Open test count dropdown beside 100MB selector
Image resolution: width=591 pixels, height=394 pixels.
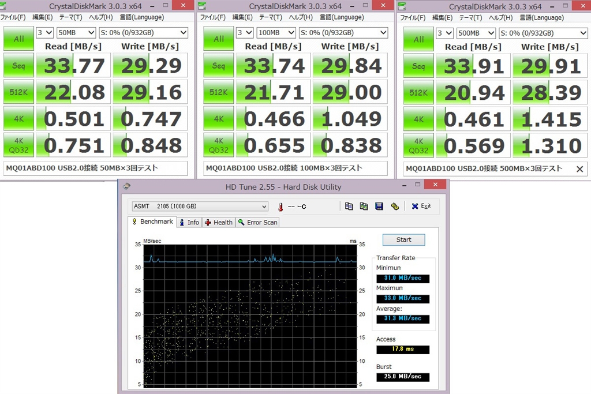tap(244, 33)
